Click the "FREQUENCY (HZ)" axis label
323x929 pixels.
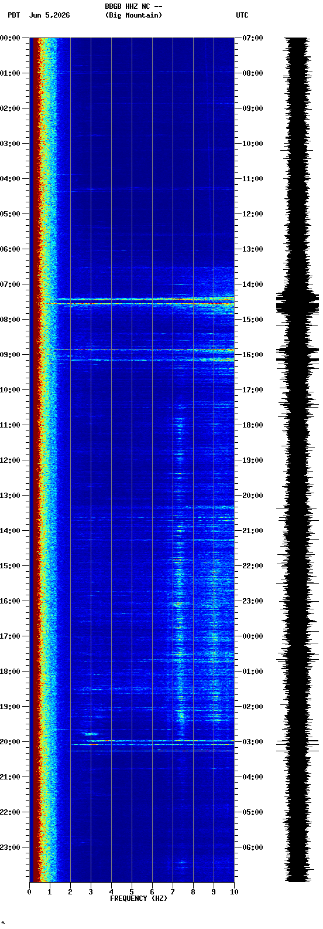pos(139,899)
